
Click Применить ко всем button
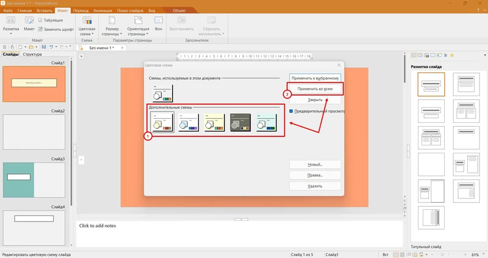pyautogui.click(x=315, y=89)
